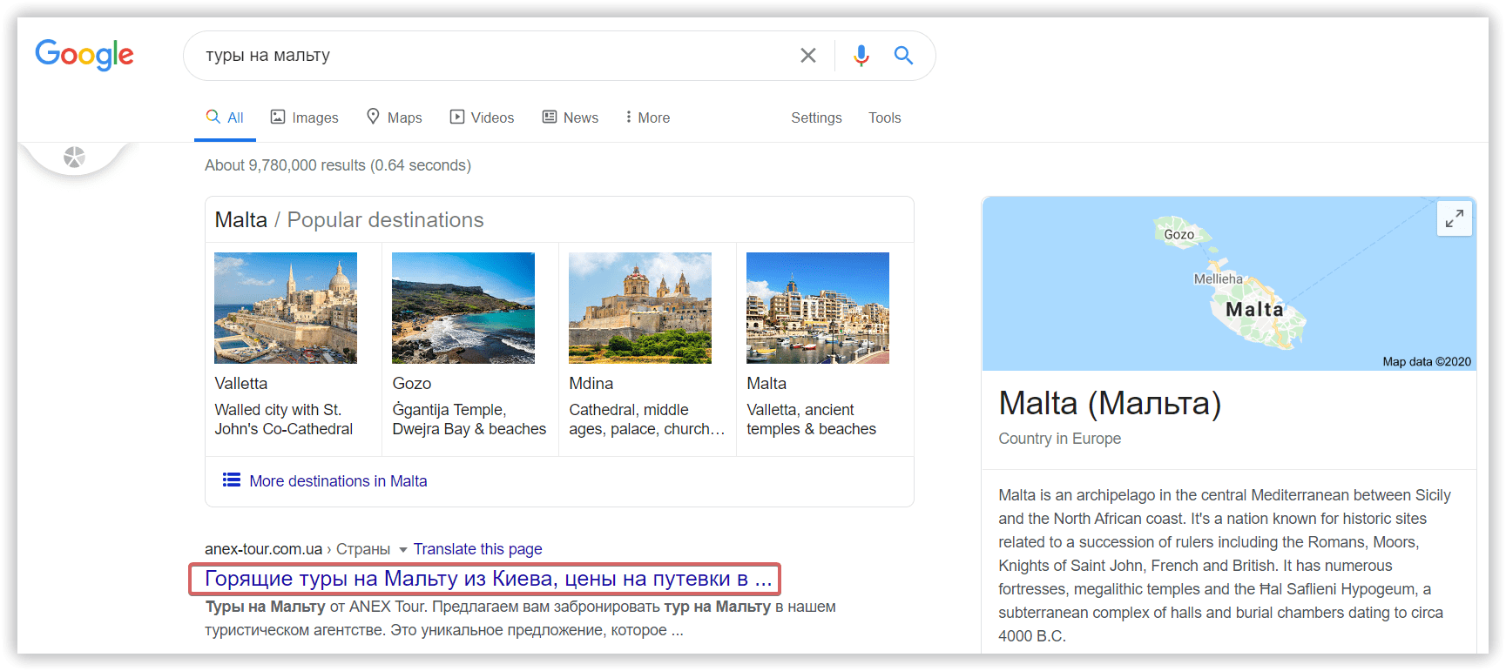Expand the anex-tour result dropdown arrow
The height and width of the screenshot is (671, 1506).
coord(403,550)
